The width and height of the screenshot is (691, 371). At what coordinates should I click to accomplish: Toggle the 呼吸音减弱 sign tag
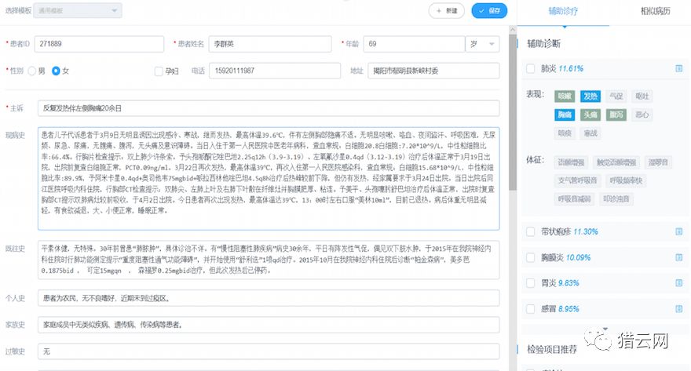pos(574,199)
